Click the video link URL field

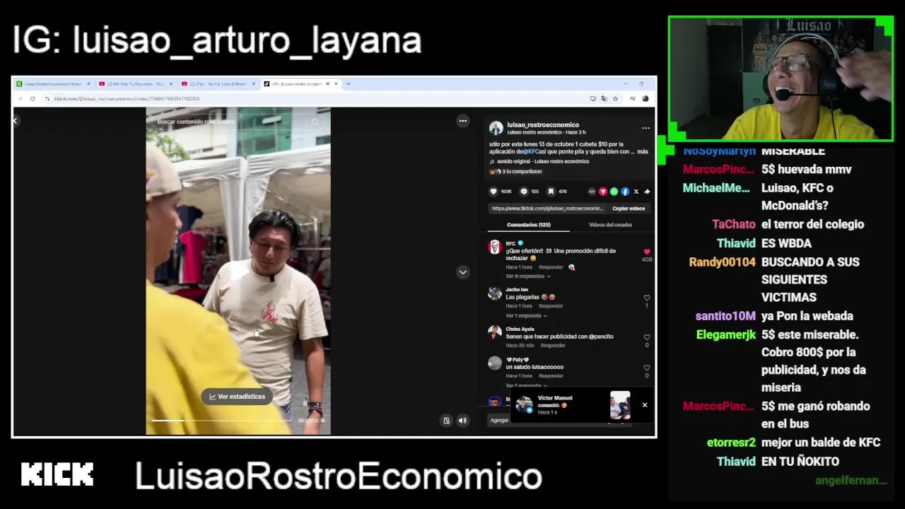(548, 209)
